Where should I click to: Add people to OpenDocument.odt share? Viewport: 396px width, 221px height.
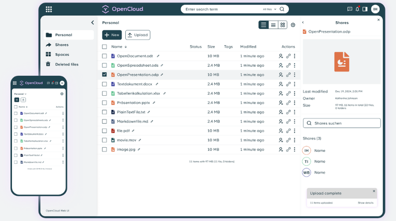(x=281, y=56)
